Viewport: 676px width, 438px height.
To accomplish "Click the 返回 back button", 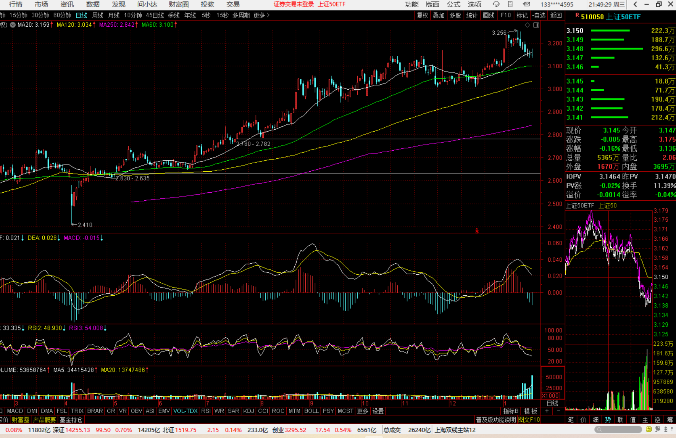I will click(x=556, y=15).
